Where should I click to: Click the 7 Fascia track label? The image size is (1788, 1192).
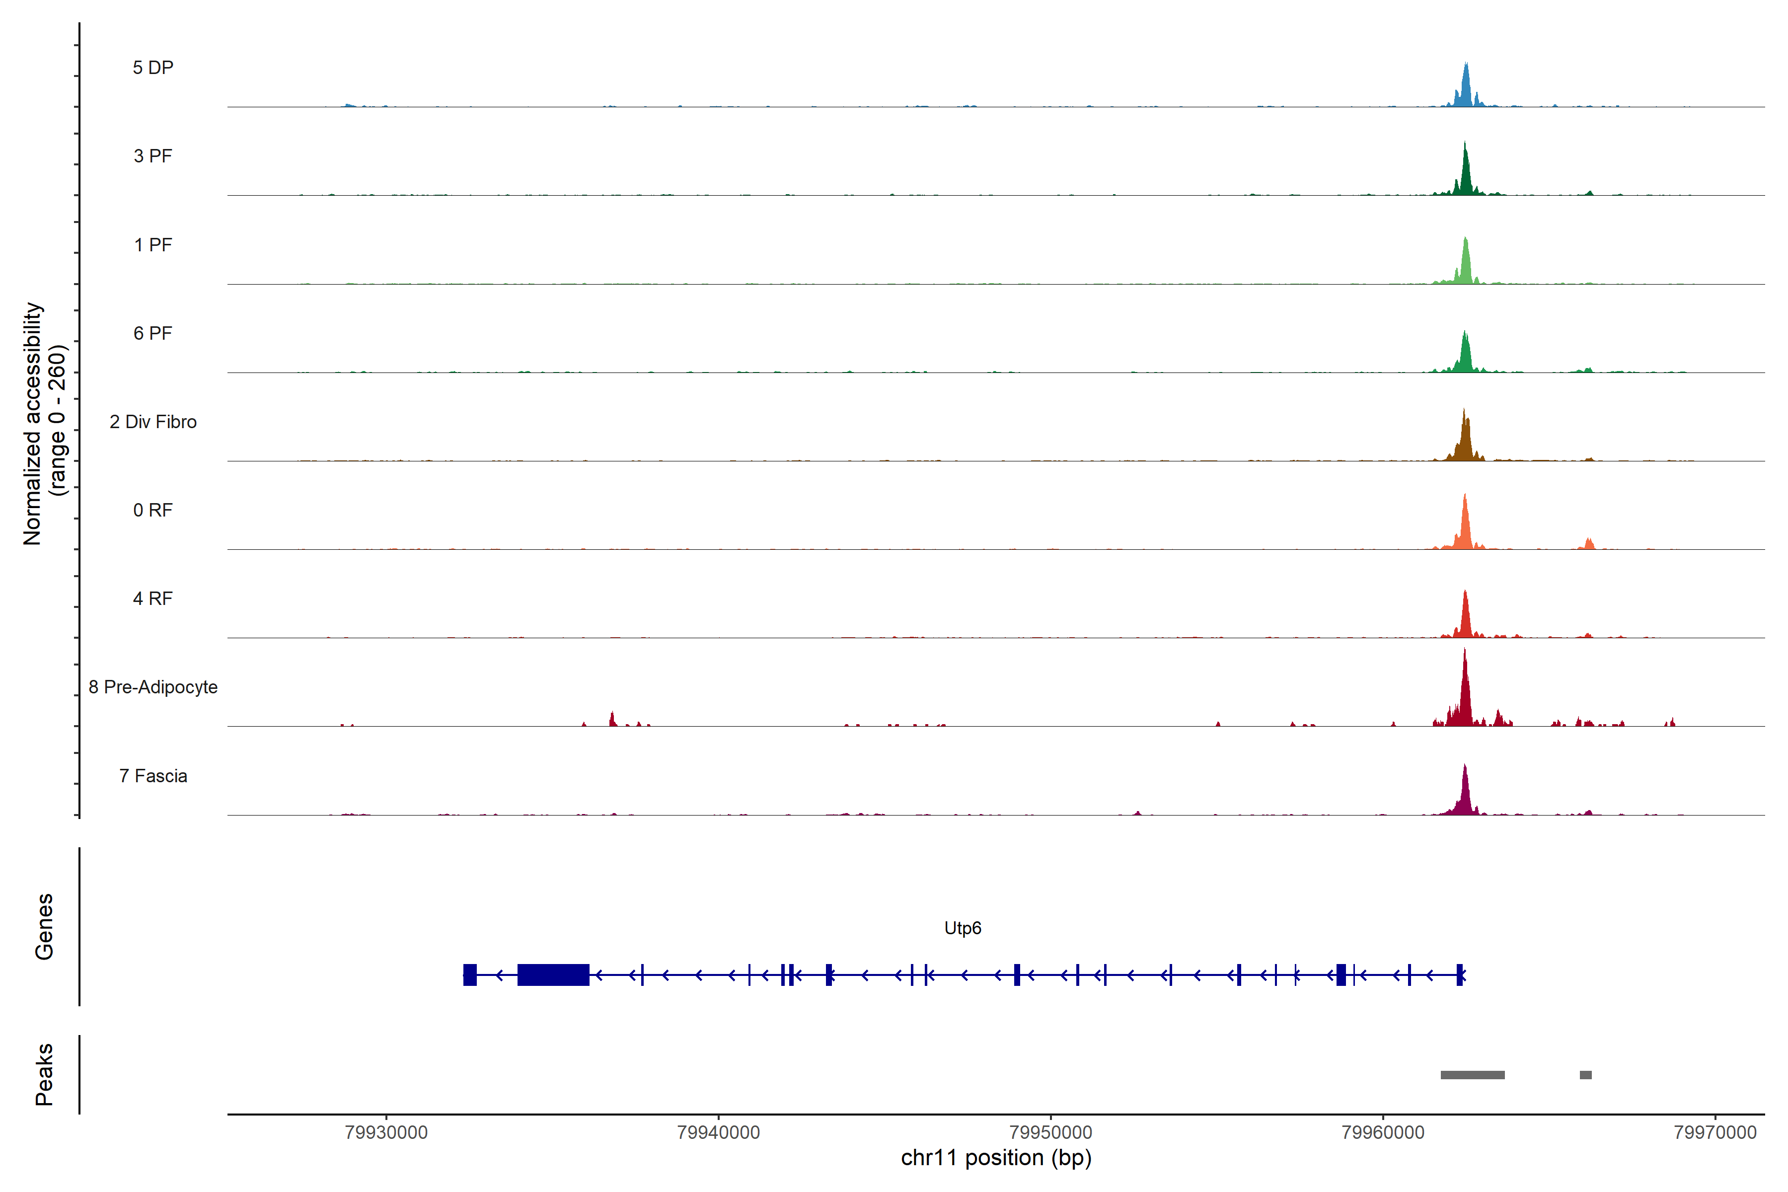pos(153,775)
